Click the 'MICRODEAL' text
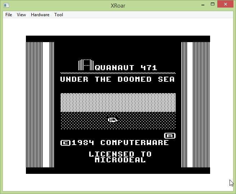 [120, 160]
